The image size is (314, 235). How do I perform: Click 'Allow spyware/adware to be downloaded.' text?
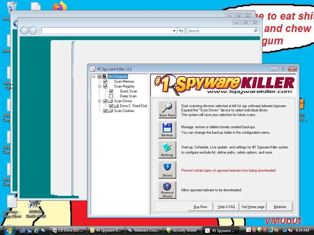(x=211, y=190)
